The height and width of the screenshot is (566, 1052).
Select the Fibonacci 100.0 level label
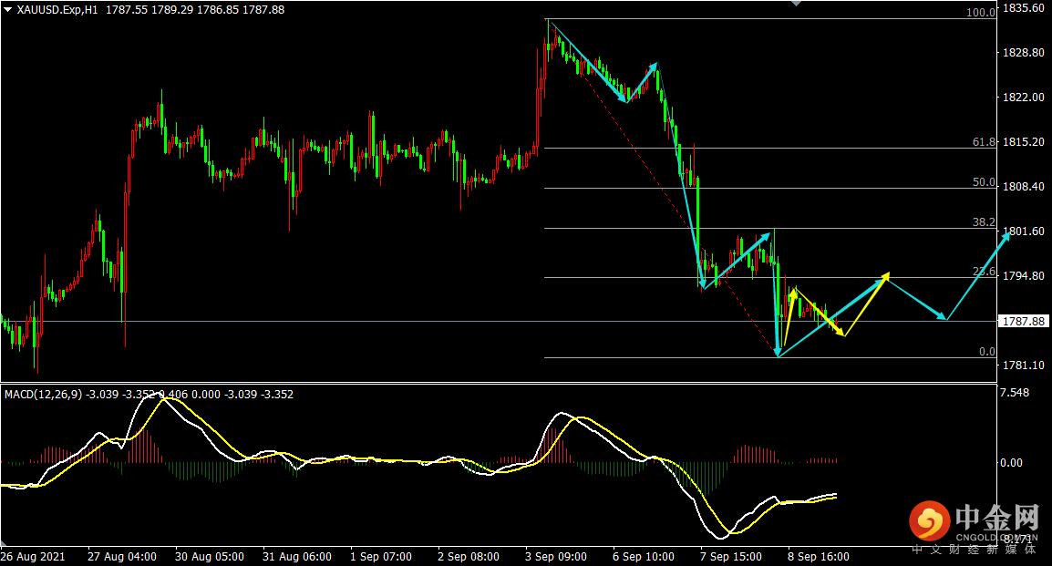pos(981,13)
